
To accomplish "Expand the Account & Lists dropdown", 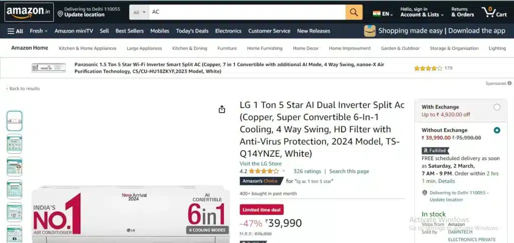I will click(422, 12).
